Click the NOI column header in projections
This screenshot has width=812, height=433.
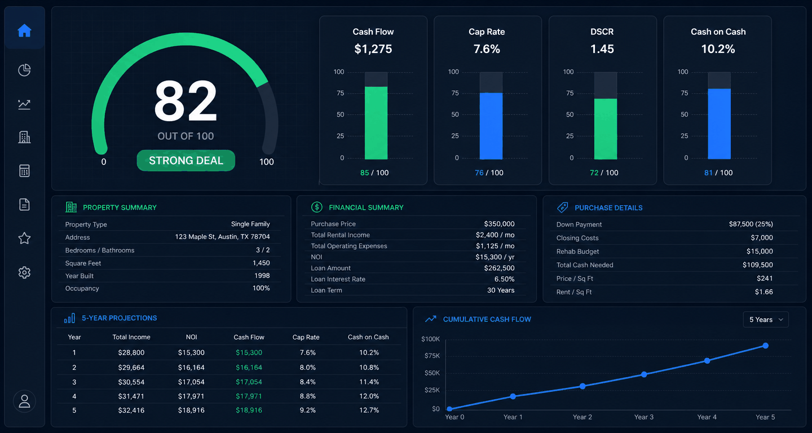pyautogui.click(x=191, y=337)
